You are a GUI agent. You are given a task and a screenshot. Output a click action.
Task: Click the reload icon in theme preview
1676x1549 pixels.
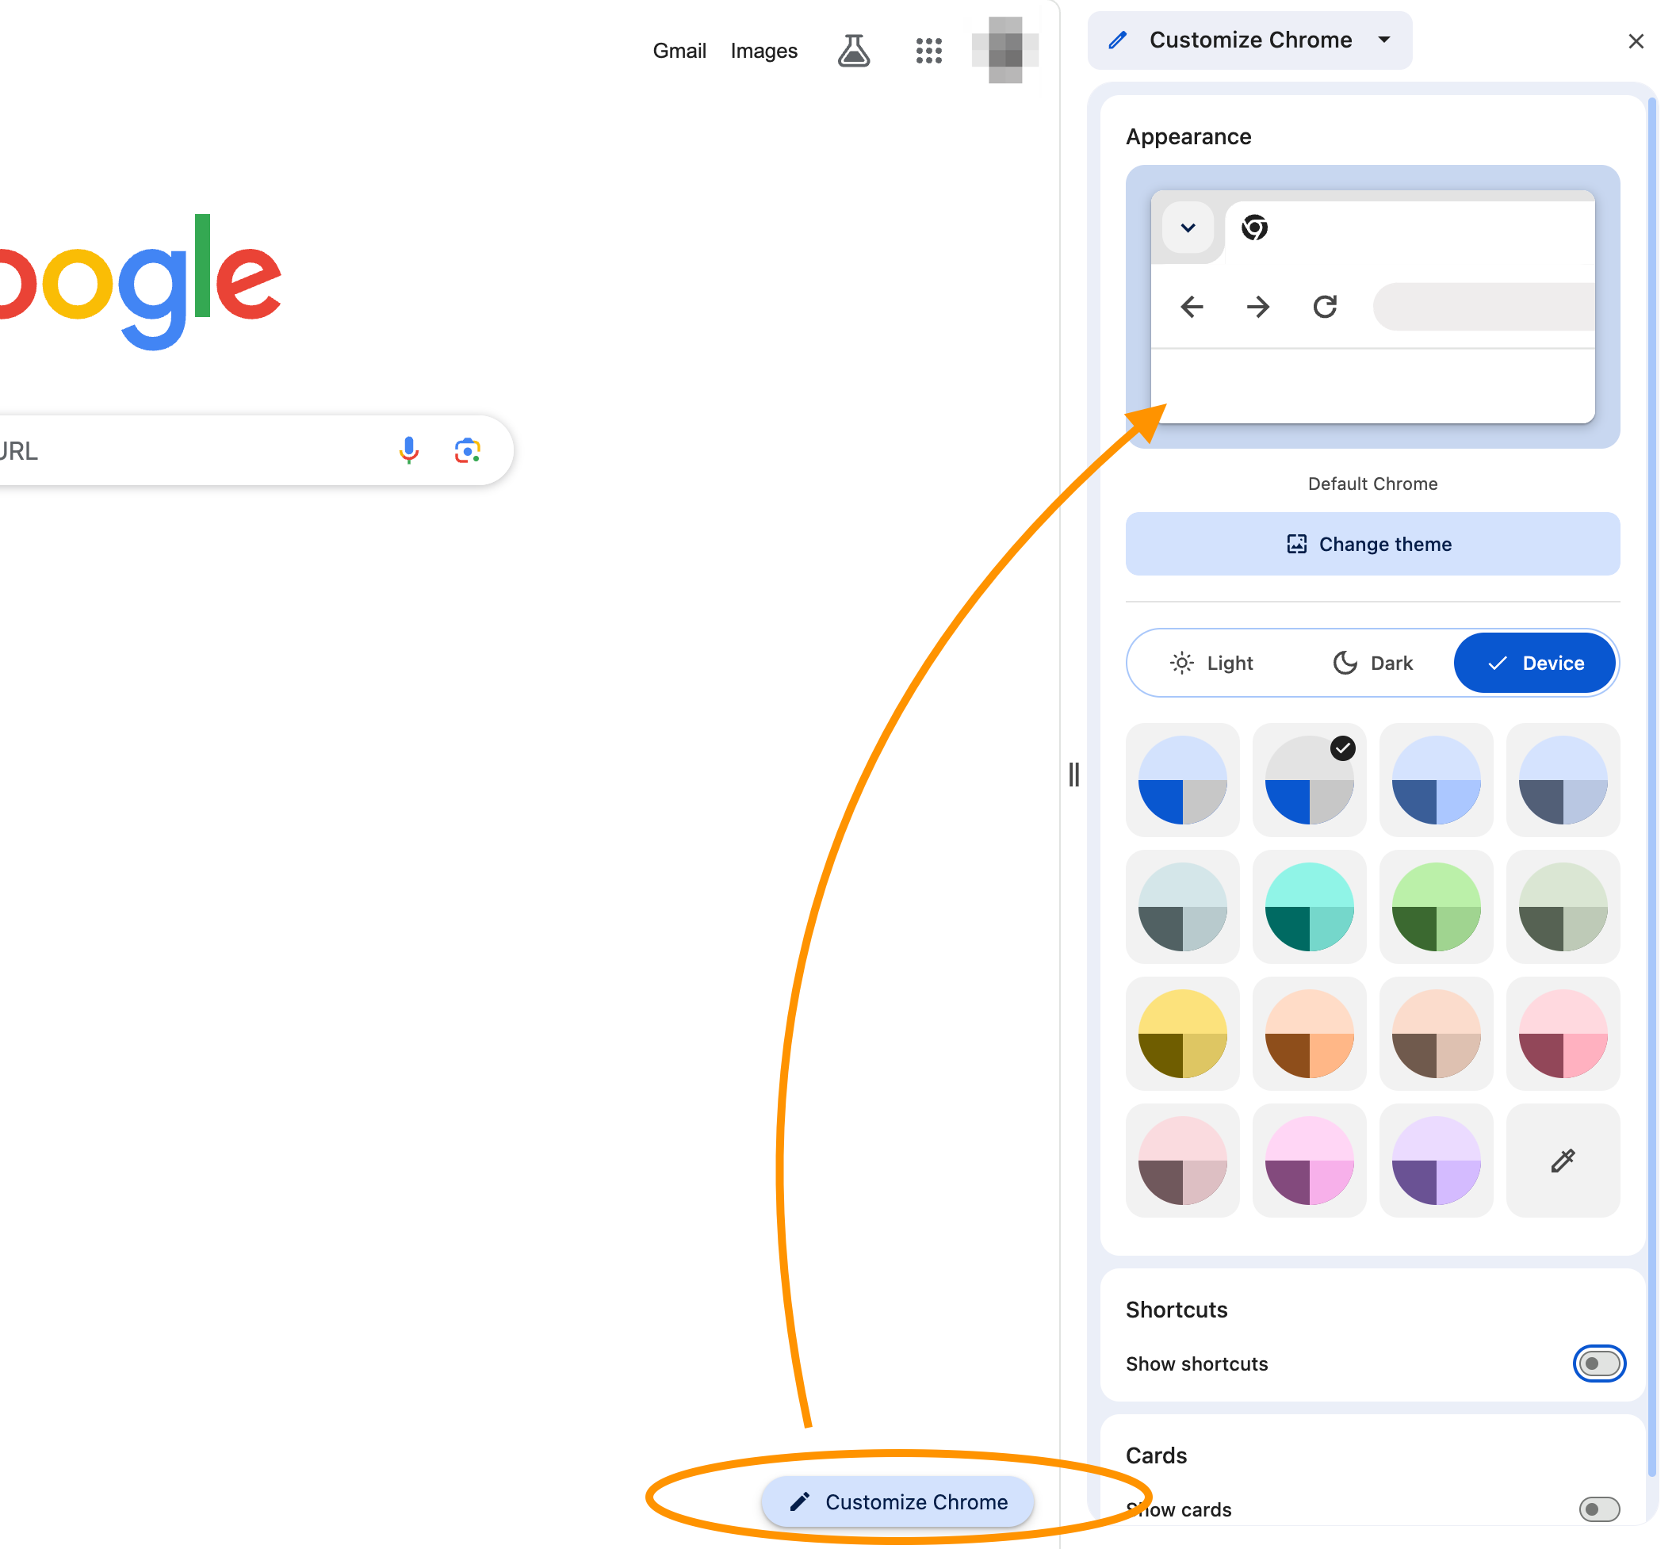pyautogui.click(x=1325, y=307)
